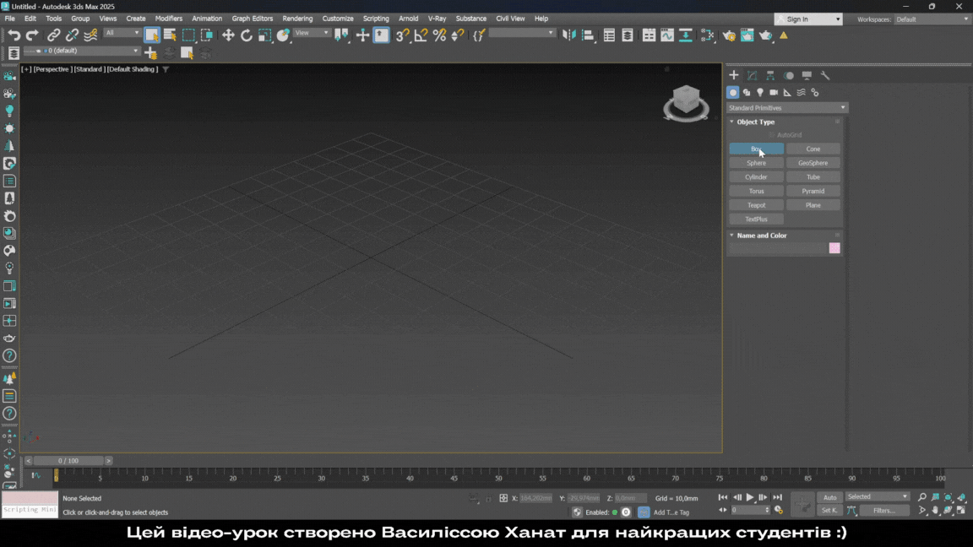
Task: Click the Box primitive button
Action: click(756, 149)
